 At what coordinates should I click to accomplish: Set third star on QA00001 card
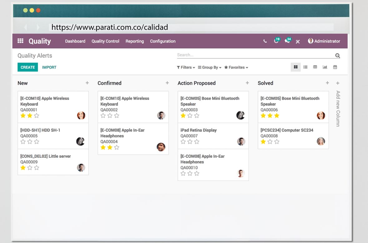(37, 116)
